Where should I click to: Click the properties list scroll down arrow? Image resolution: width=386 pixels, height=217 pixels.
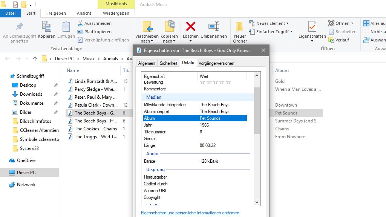point(257,202)
